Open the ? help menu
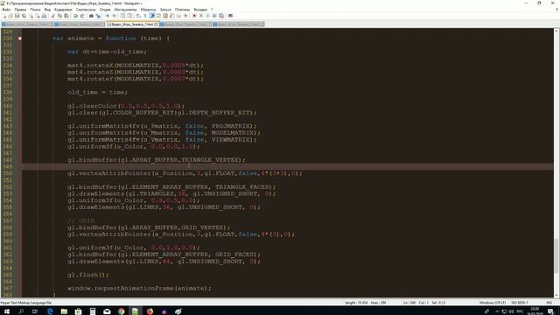 (212, 10)
